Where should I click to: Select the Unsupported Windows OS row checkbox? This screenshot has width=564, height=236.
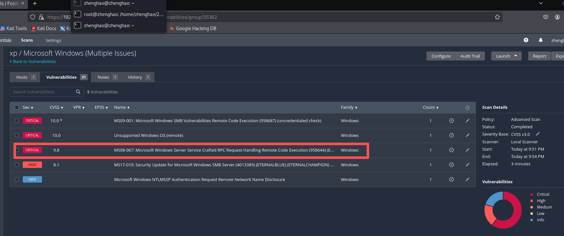coord(17,135)
